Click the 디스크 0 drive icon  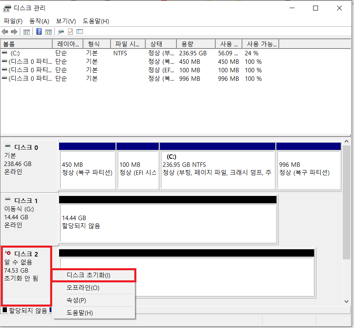coord(8,146)
